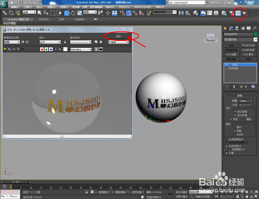Select the NURBS output radio button
The image size is (259, 199).
[234, 134]
